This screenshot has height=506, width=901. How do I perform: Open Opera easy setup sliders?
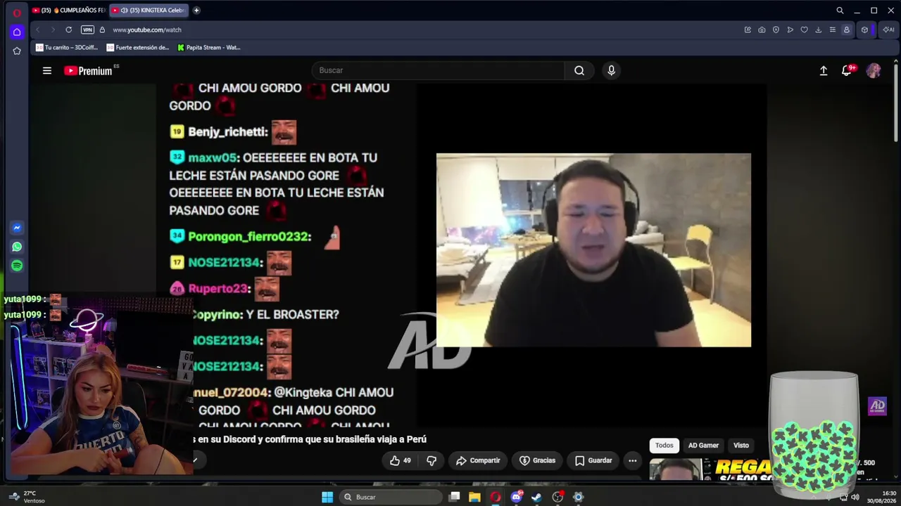[833, 30]
